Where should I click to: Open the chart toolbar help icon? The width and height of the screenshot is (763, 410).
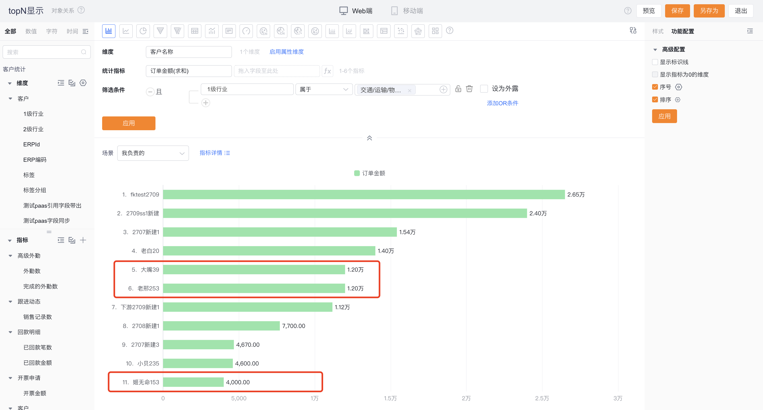click(x=449, y=30)
